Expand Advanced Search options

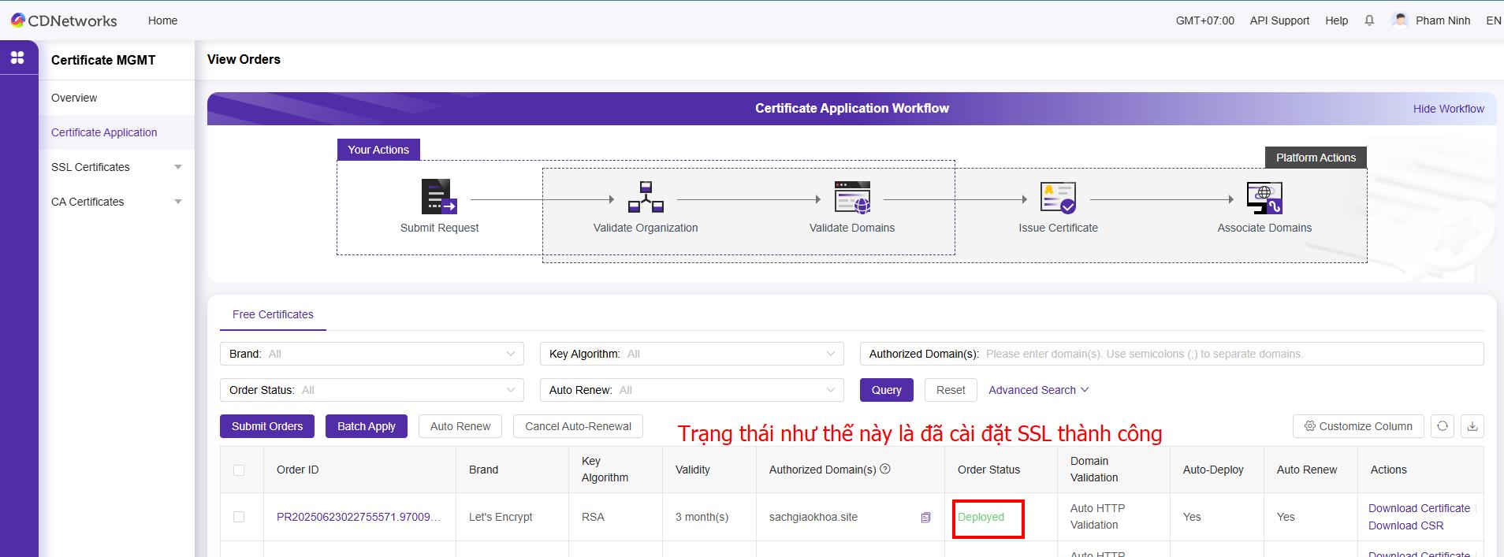pos(1038,390)
